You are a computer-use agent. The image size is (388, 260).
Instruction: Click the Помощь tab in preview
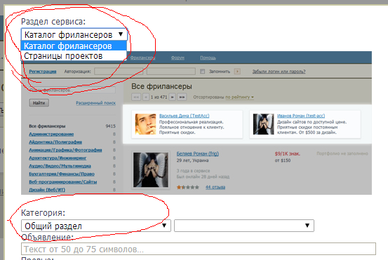coord(208,58)
